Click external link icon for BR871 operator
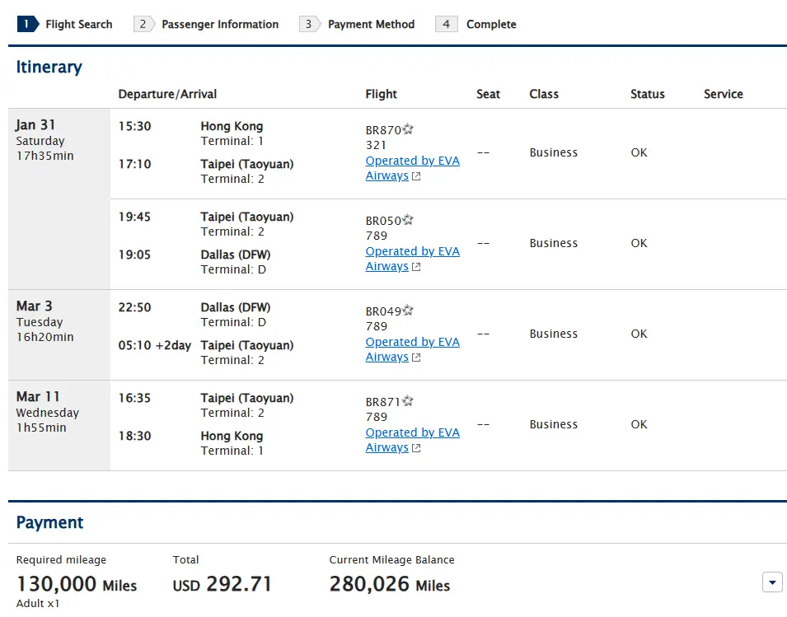Screen dimensions: 787x617 click(416, 448)
